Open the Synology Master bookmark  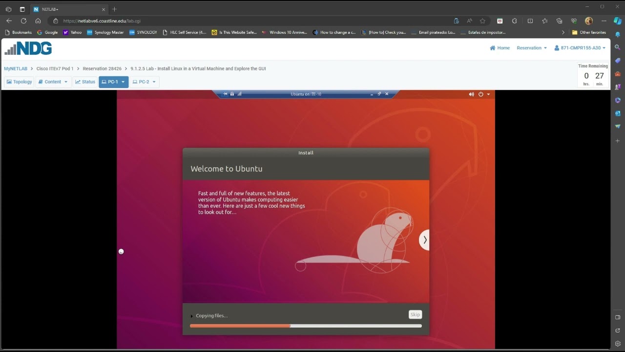105,33
